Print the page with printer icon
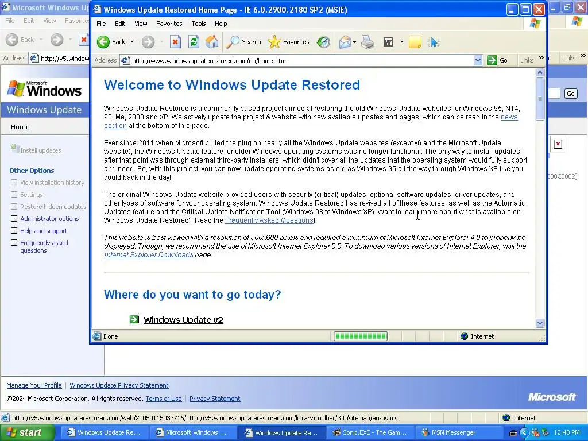The width and height of the screenshot is (588, 441). click(x=367, y=42)
